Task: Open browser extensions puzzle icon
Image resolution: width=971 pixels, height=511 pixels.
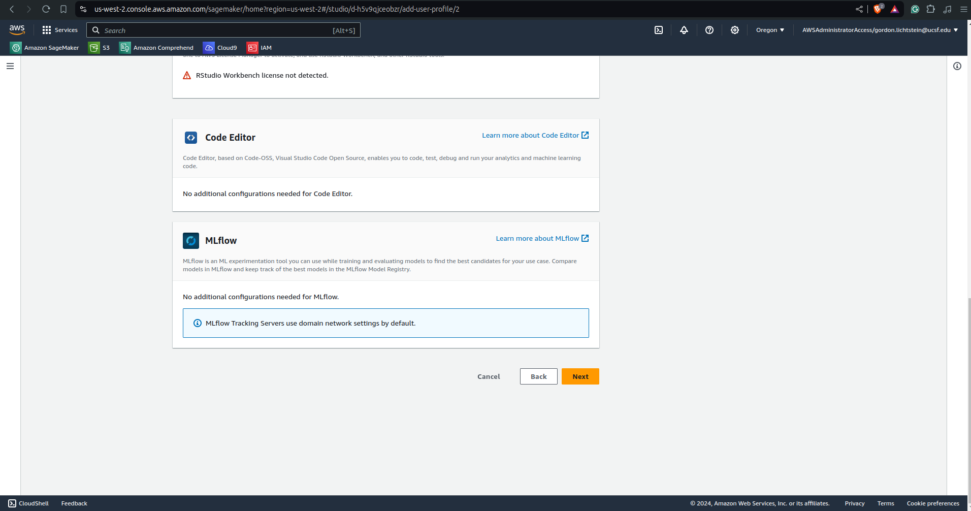Action: [x=931, y=9]
